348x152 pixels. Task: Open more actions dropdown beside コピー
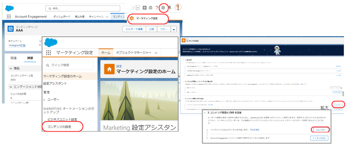pyautogui.click(x=174, y=29)
